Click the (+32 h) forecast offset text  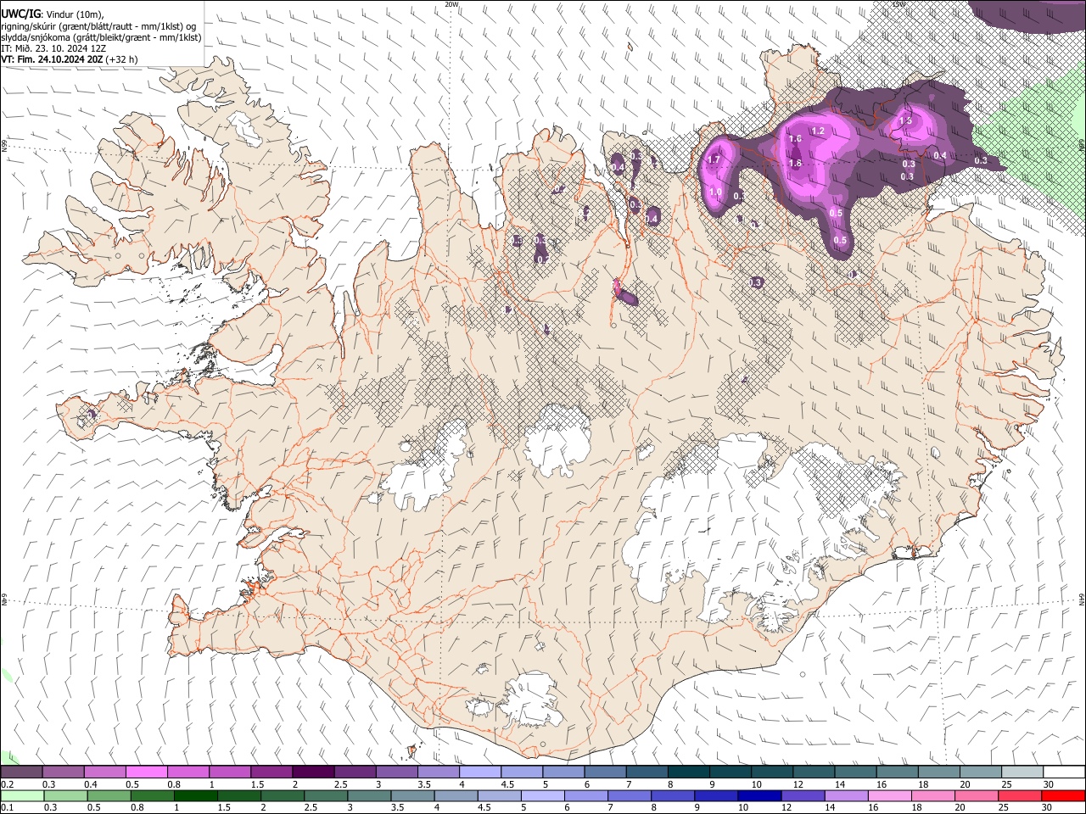pyautogui.click(x=122, y=60)
